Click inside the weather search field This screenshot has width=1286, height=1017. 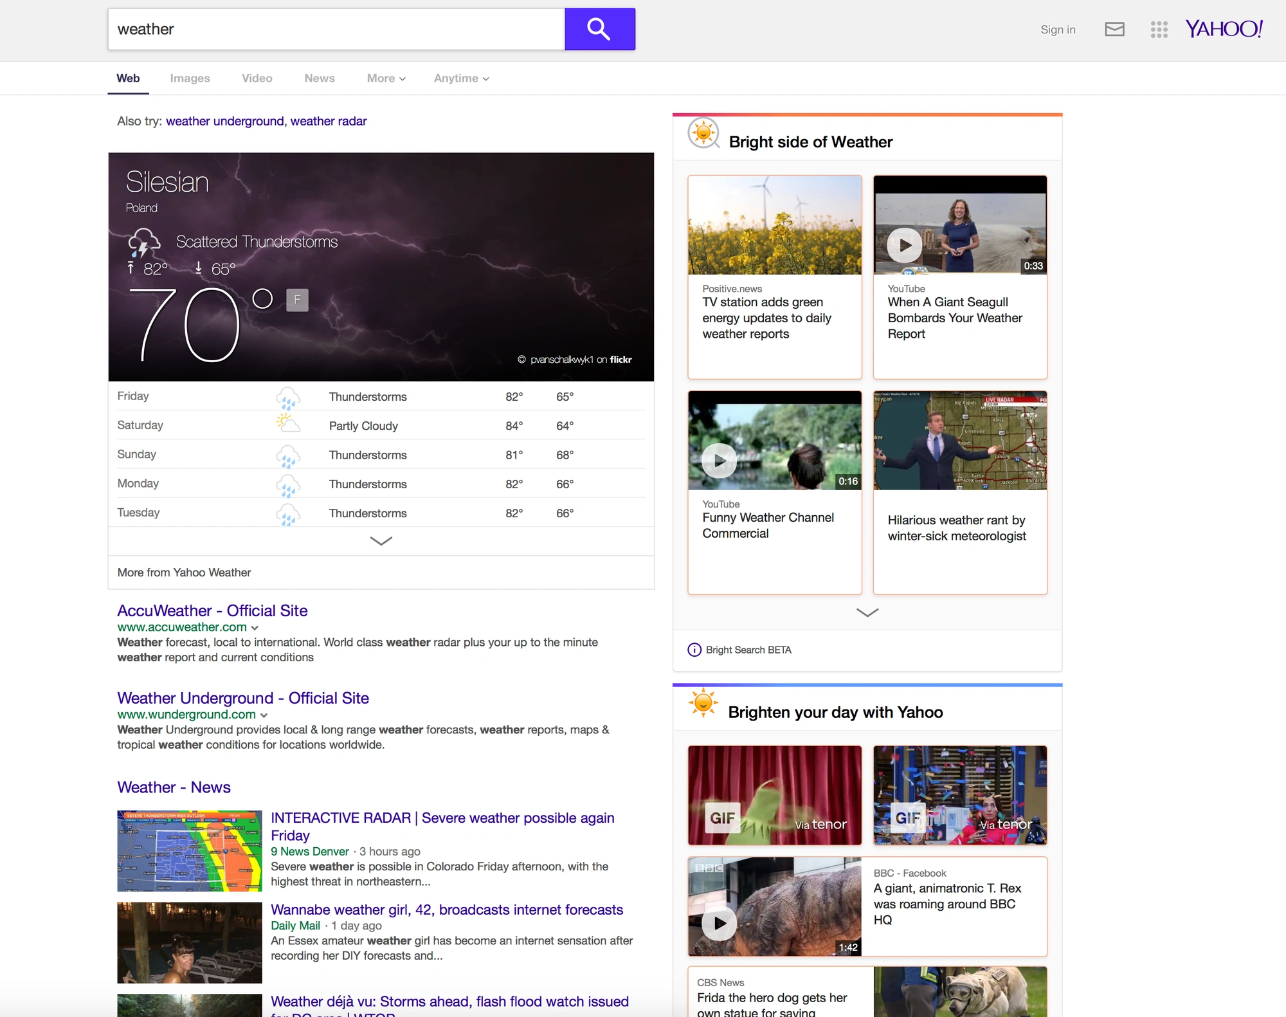coord(336,29)
